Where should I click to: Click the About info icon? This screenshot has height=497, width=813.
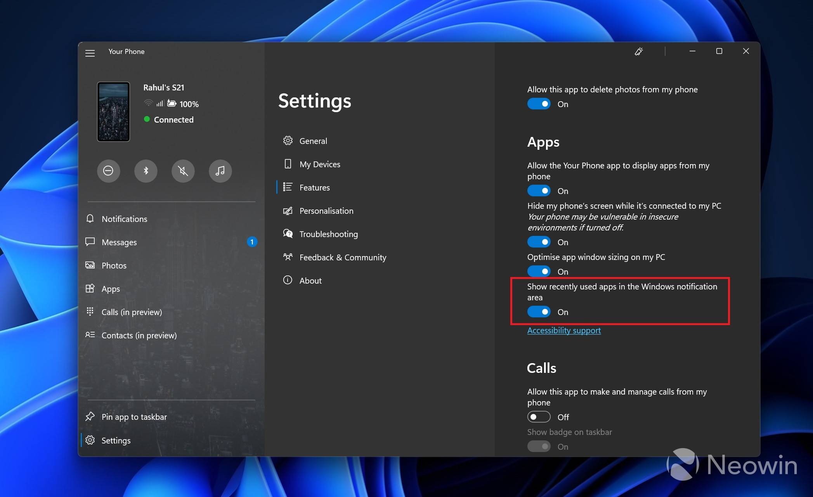[288, 280]
